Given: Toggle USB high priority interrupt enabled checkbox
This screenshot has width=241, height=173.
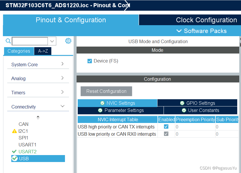Looking at the screenshot, I should tap(166, 127).
